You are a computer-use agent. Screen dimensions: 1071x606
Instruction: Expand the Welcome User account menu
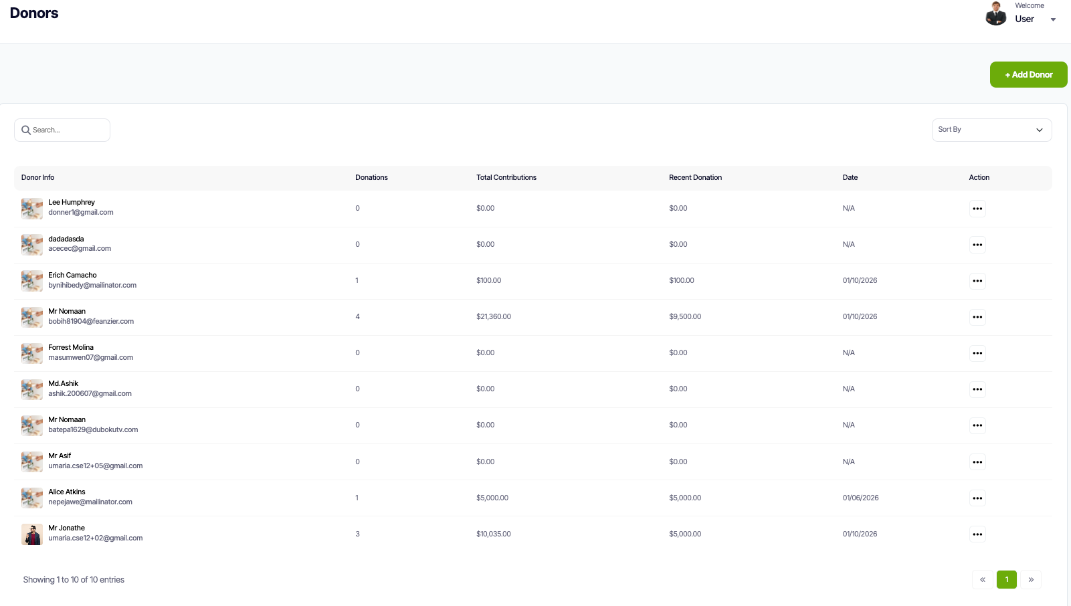(1053, 19)
